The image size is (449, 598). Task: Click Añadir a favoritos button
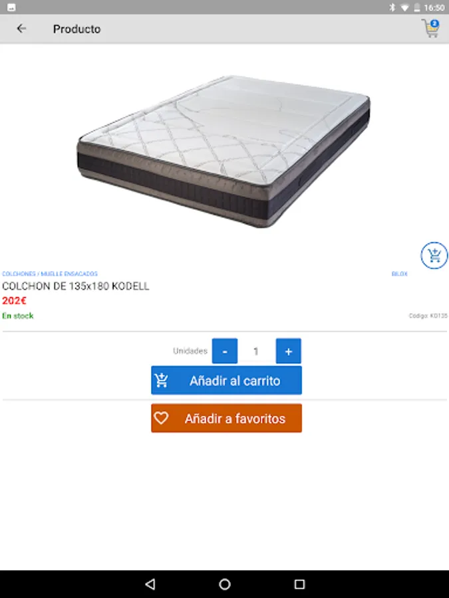click(x=226, y=418)
